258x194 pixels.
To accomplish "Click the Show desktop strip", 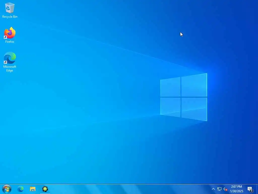I will click(x=257, y=189).
